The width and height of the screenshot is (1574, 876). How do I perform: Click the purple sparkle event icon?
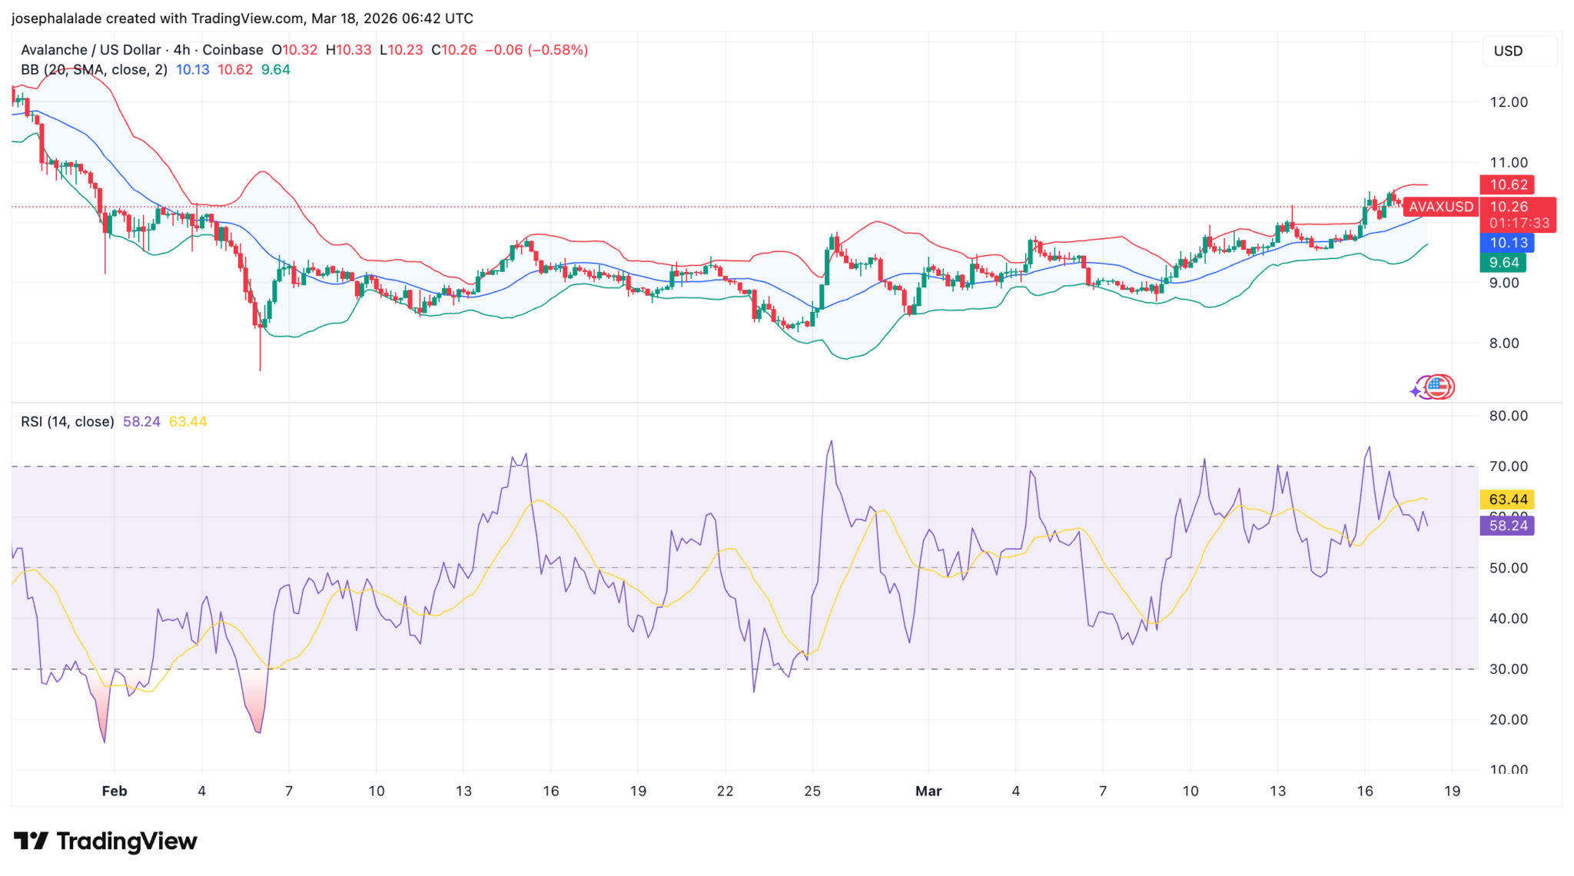pyautogui.click(x=1416, y=391)
